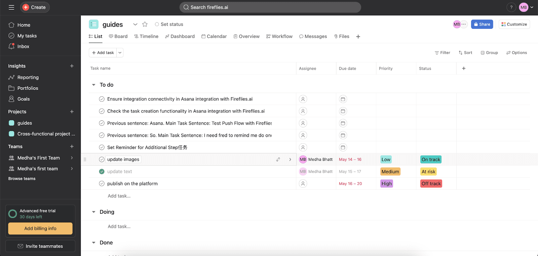Mark Check the task creation task complete
The image size is (538, 256).
[x=102, y=111]
